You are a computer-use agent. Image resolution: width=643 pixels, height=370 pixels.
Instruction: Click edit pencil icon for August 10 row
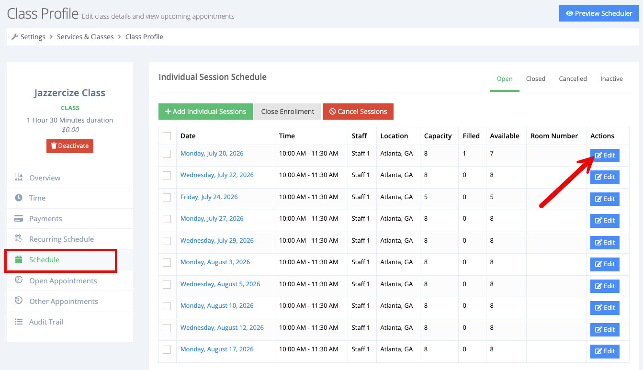[x=598, y=308]
